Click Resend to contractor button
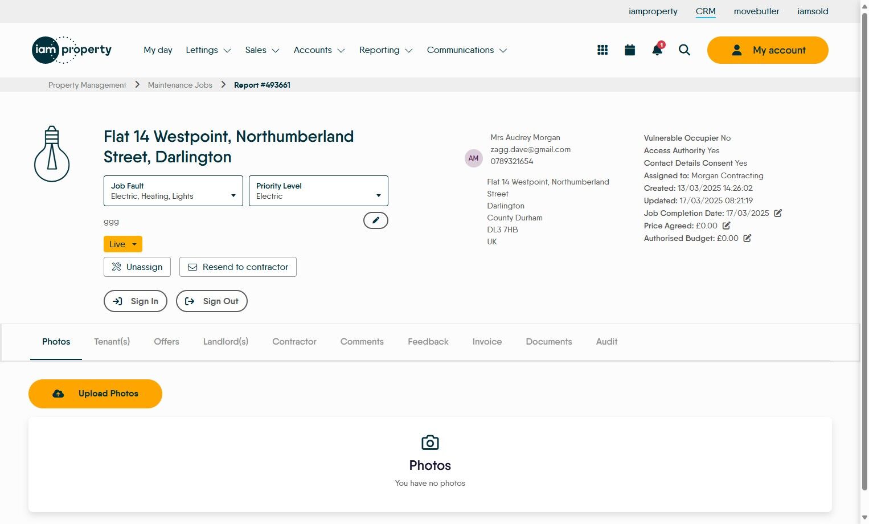The width and height of the screenshot is (869, 524). click(x=238, y=267)
